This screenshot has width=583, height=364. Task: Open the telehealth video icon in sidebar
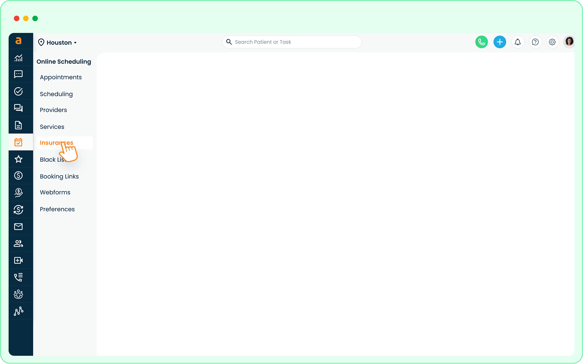(x=19, y=261)
